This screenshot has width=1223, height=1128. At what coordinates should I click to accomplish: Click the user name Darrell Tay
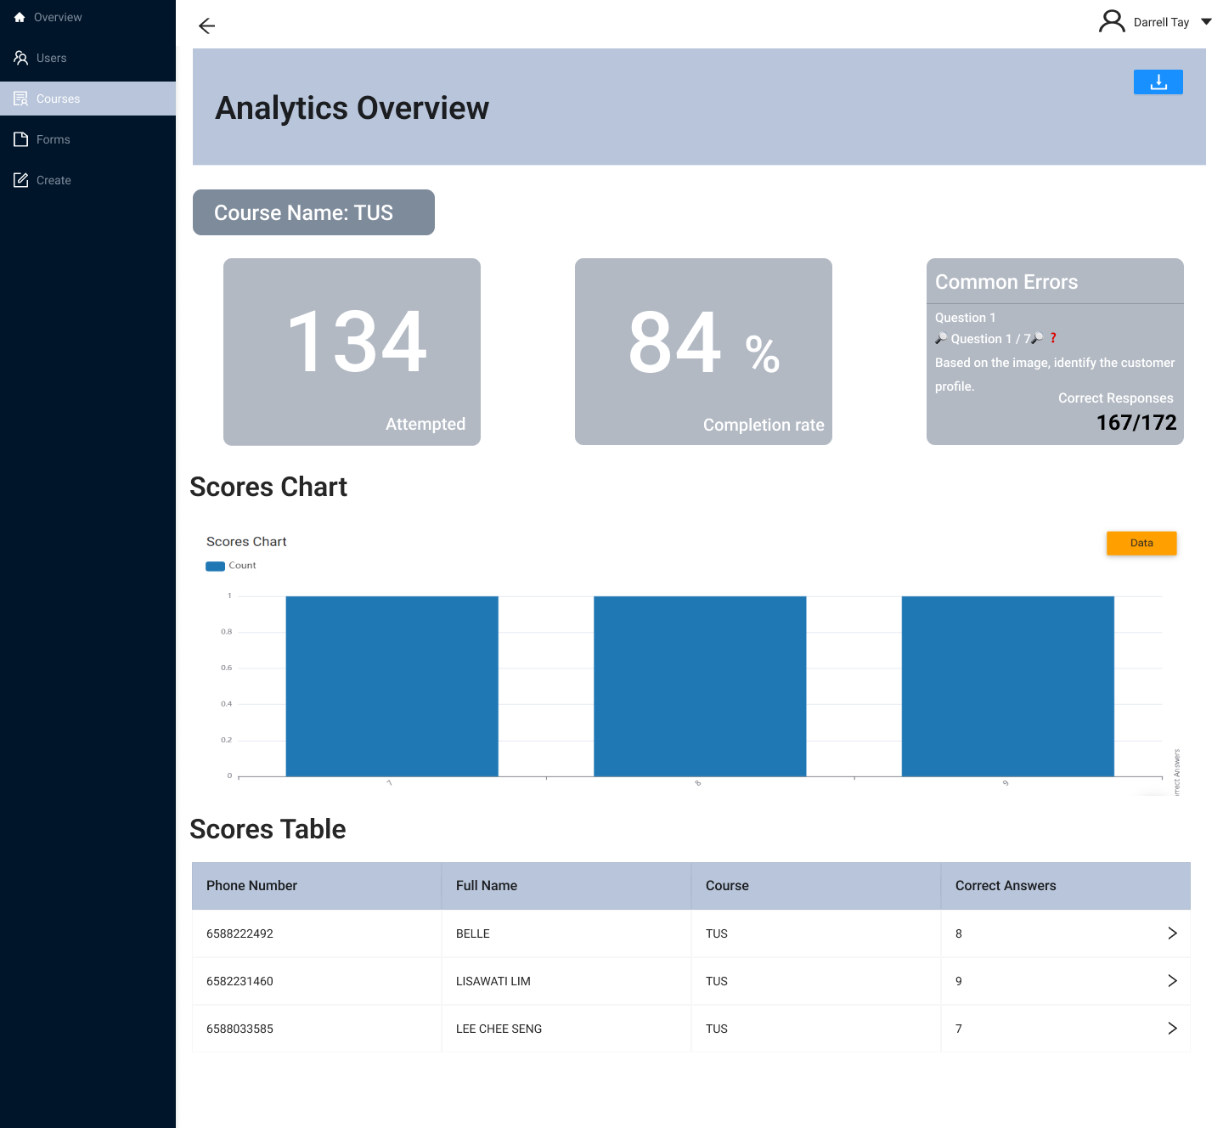[x=1161, y=22]
